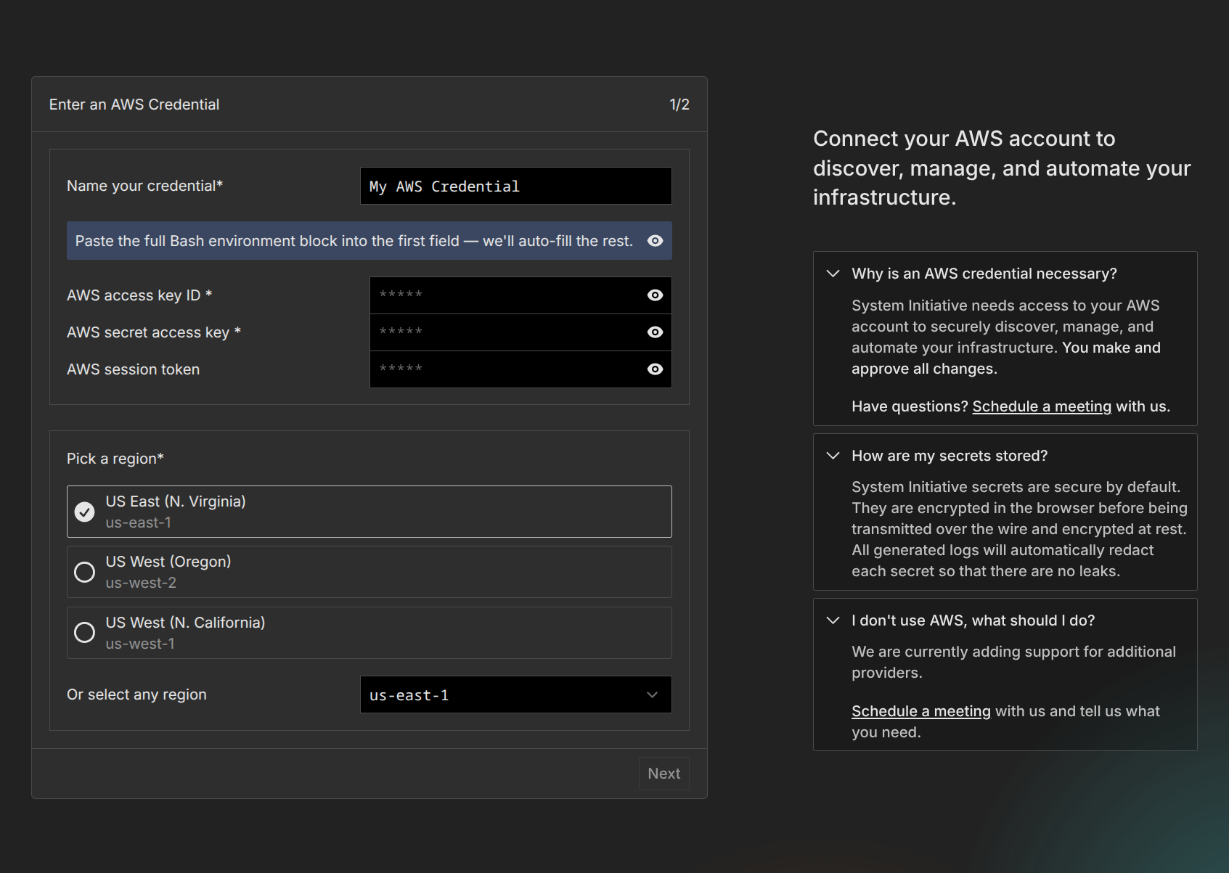Toggle visibility of AWS session token
Viewport: 1229px width, 873px height.
[655, 369]
